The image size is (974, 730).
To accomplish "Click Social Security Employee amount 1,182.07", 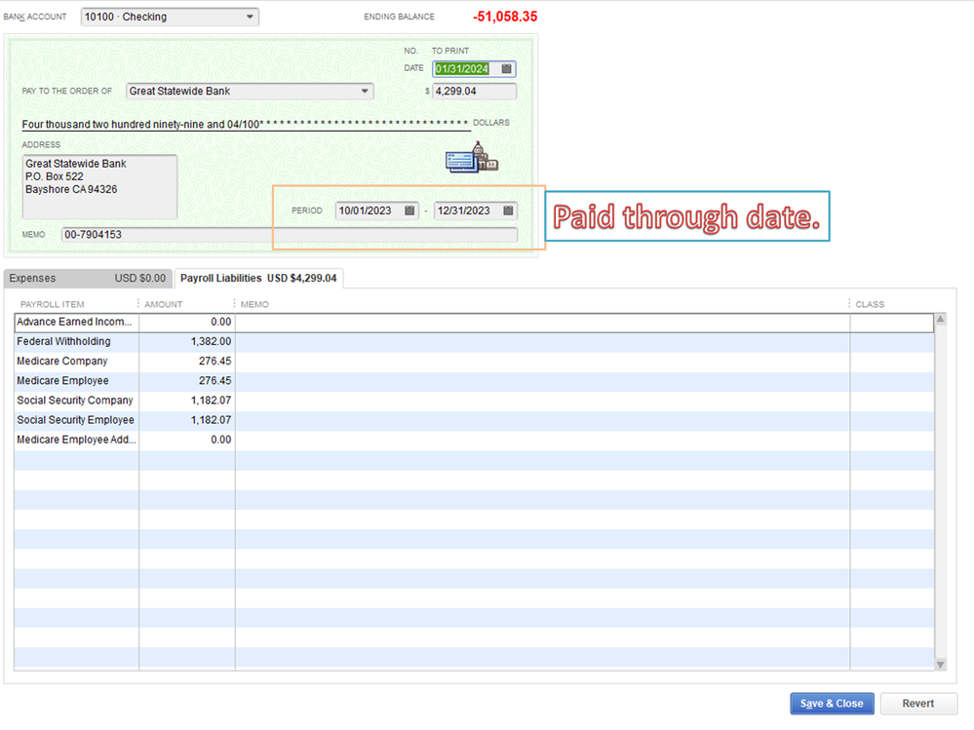I will [x=187, y=420].
